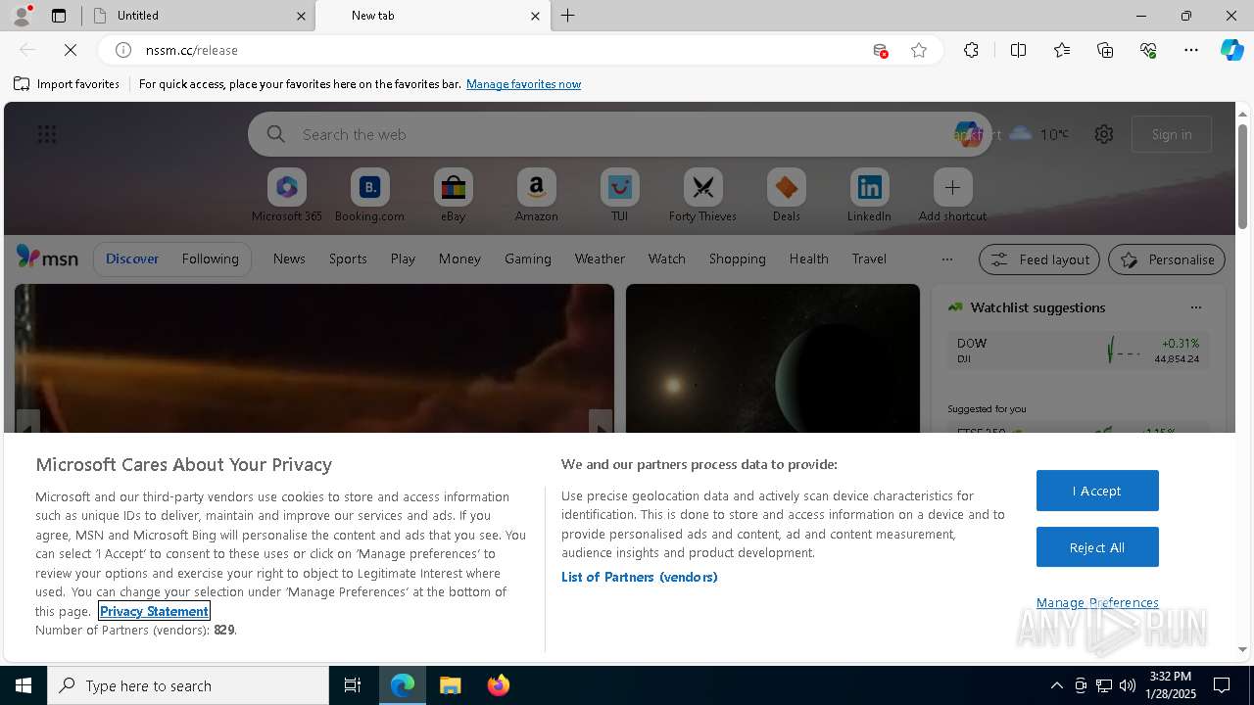Click Reject All cookies button
This screenshot has width=1254, height=705.
(x=1097, y=547)
